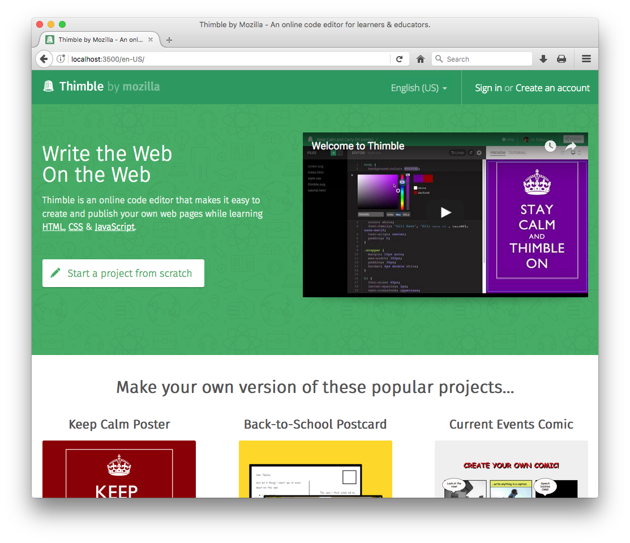Open the downloads arrow icon
Screen dimensions: 630x543
pyautogui.click(x=543, y=58)
